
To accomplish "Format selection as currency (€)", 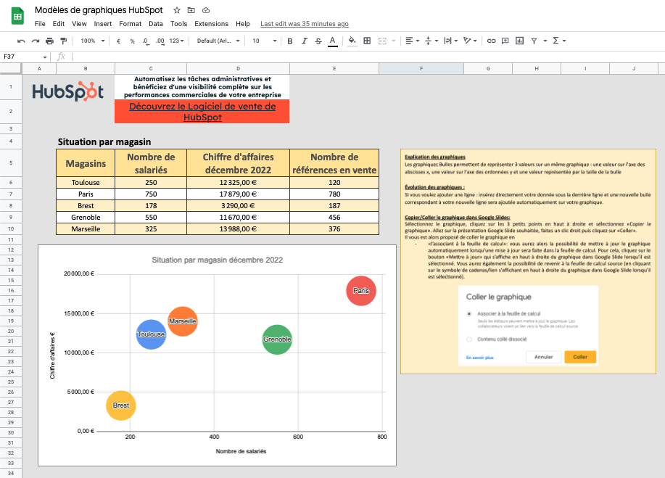I will (x=119, y=41).
